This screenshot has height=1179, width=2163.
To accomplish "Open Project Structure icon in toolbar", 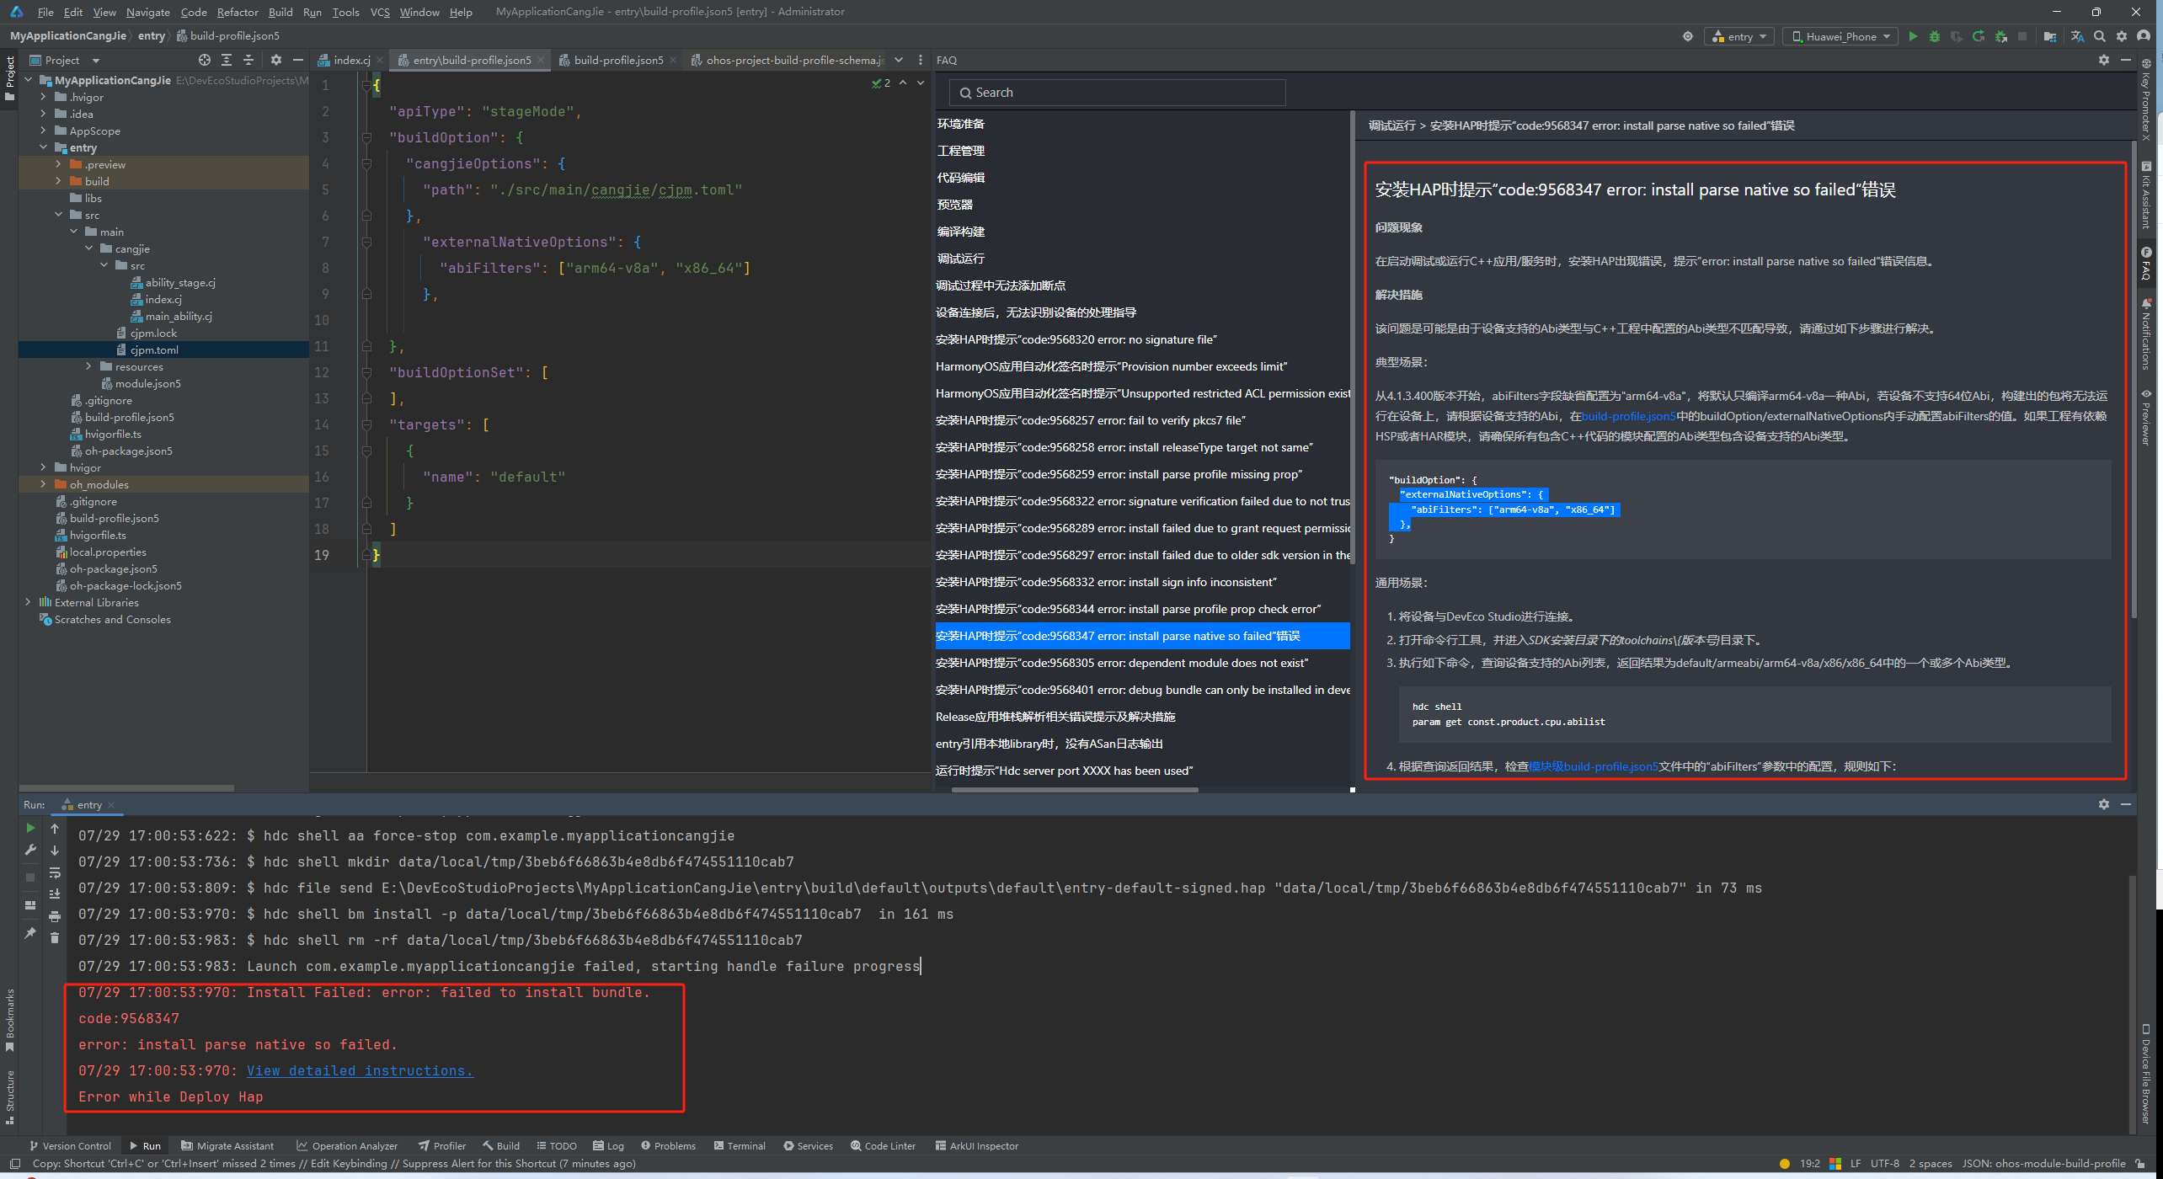I will point(2050,36).
